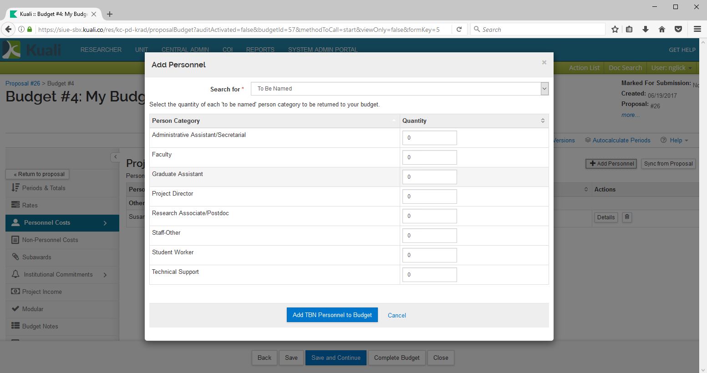Screen dimensions: 707x373
Task: Open the Periods & Totals section
Action: (44, 188)
